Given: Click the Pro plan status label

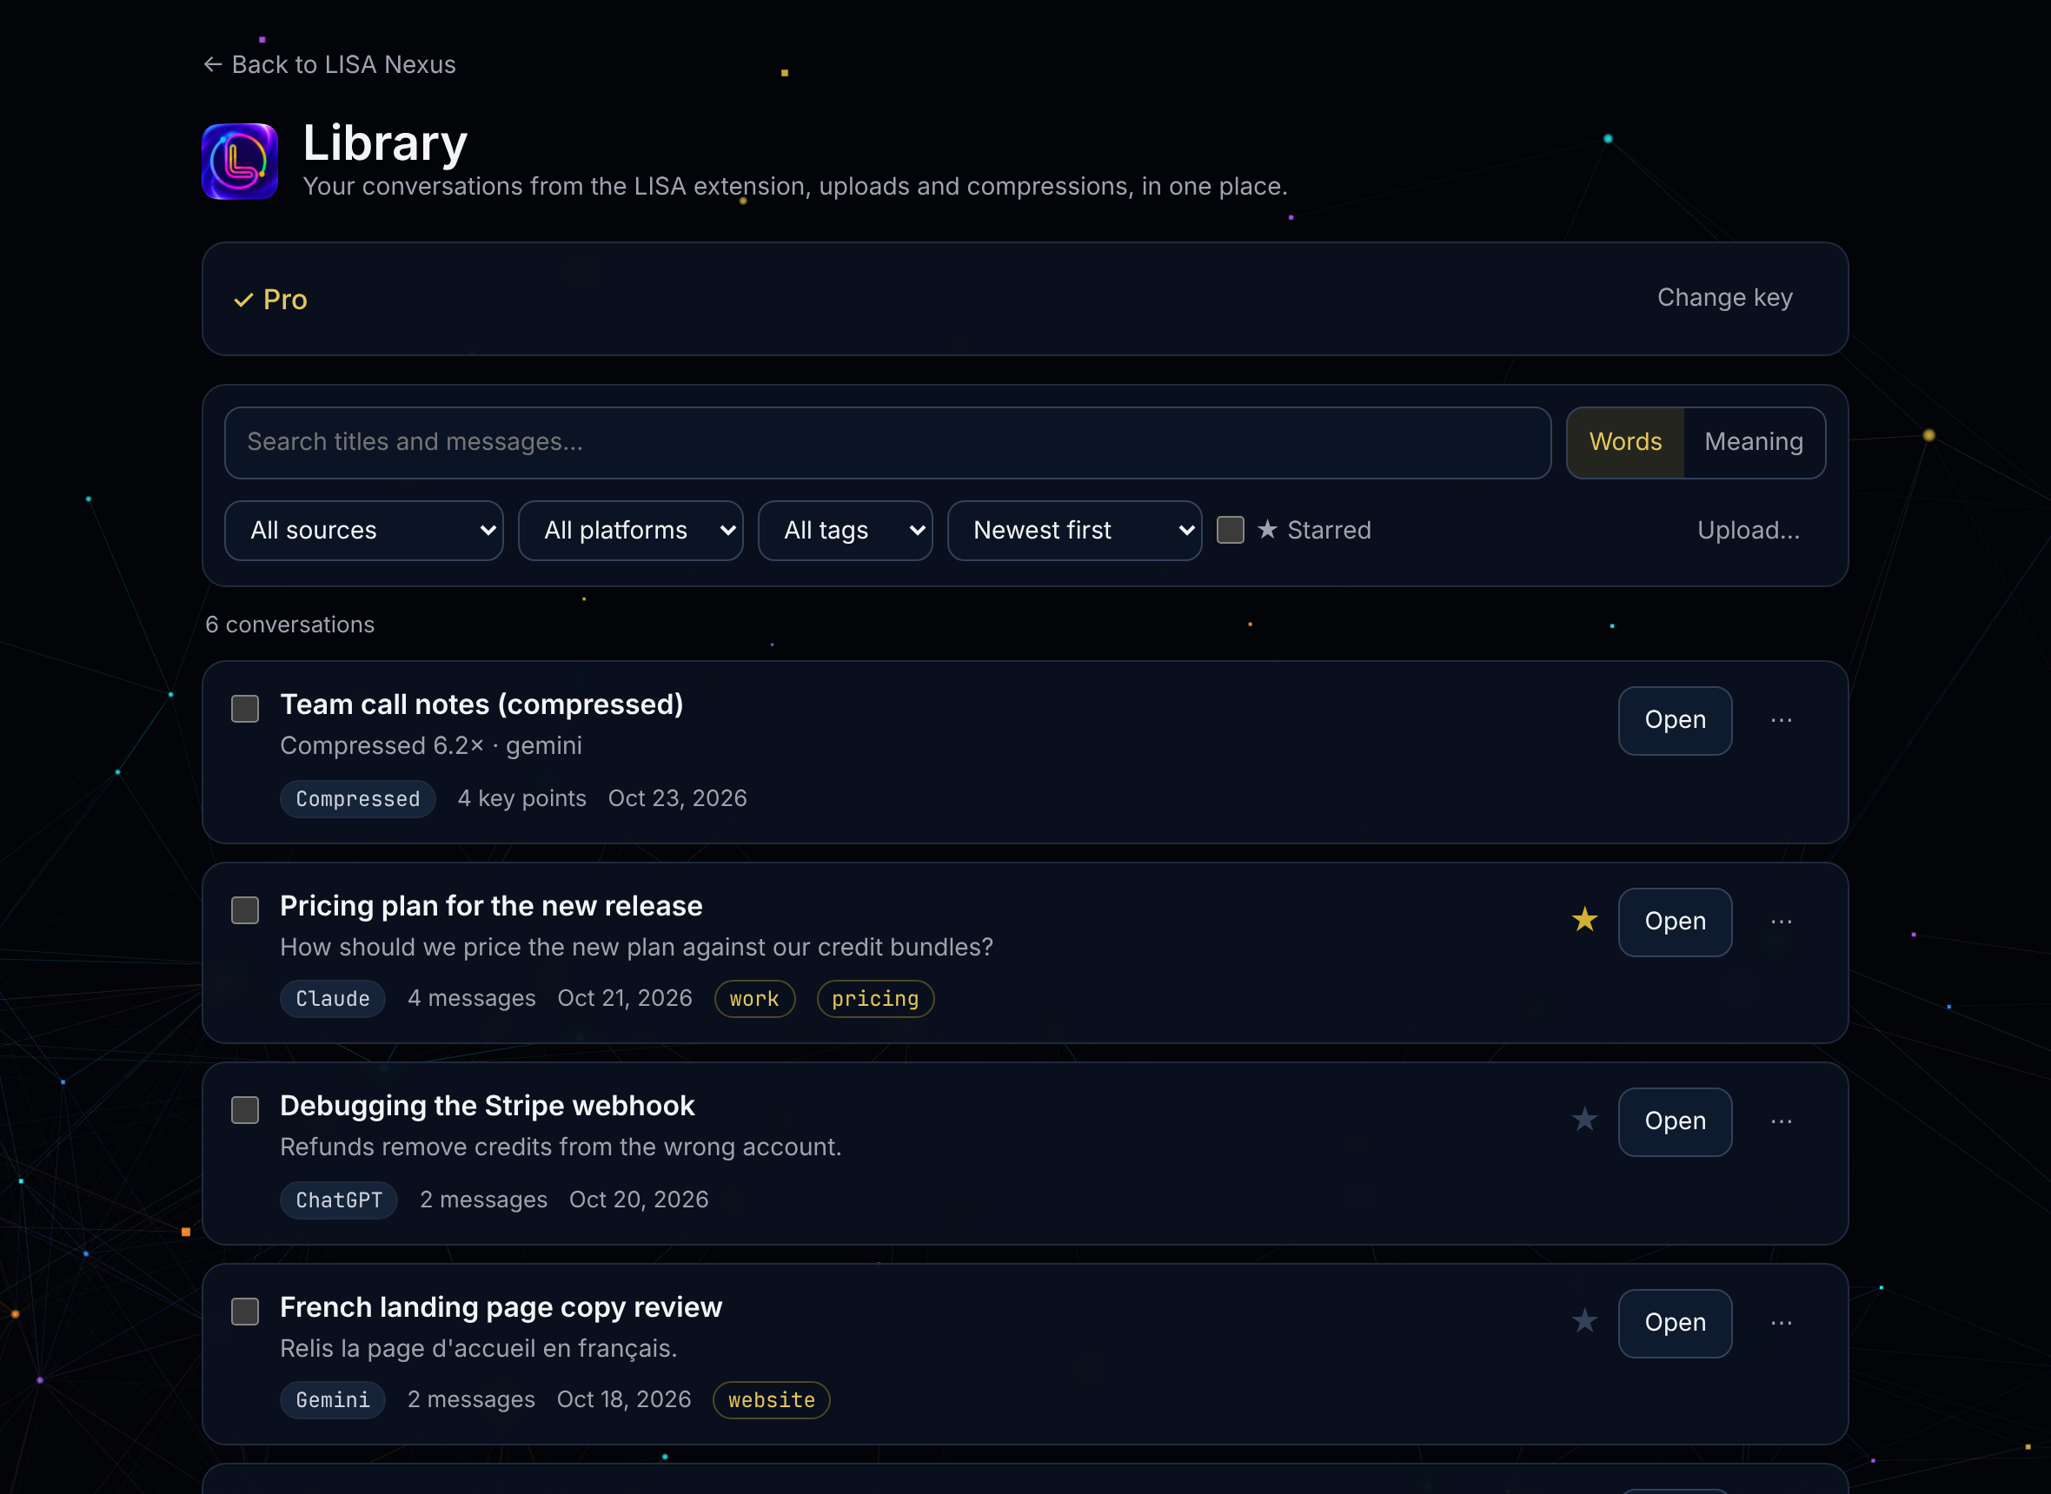Looking at the screenshot, I should (270, 300).
